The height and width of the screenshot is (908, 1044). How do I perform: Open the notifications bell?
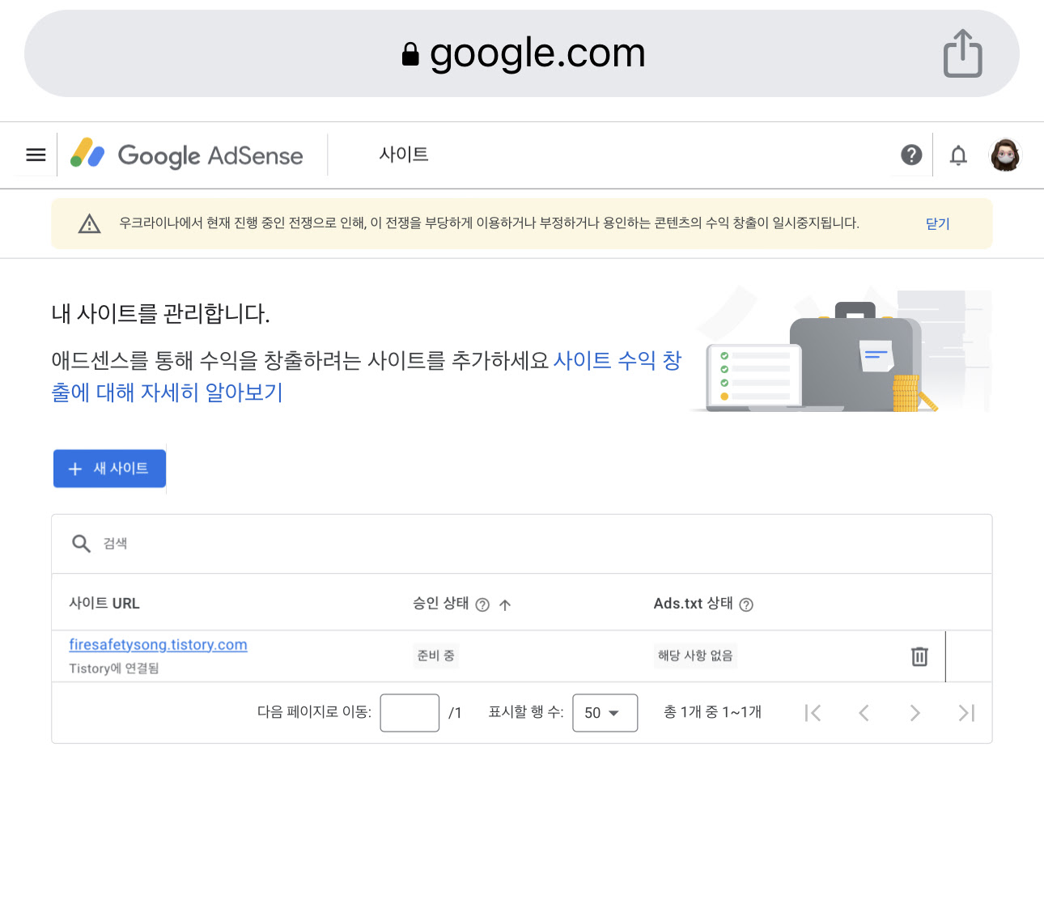(958, 155)
